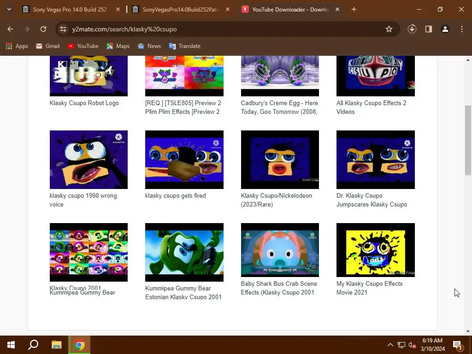The height and width of the screenshot is (354, 472).
Task: Open the network status tray icon
Action: [401, 345]
